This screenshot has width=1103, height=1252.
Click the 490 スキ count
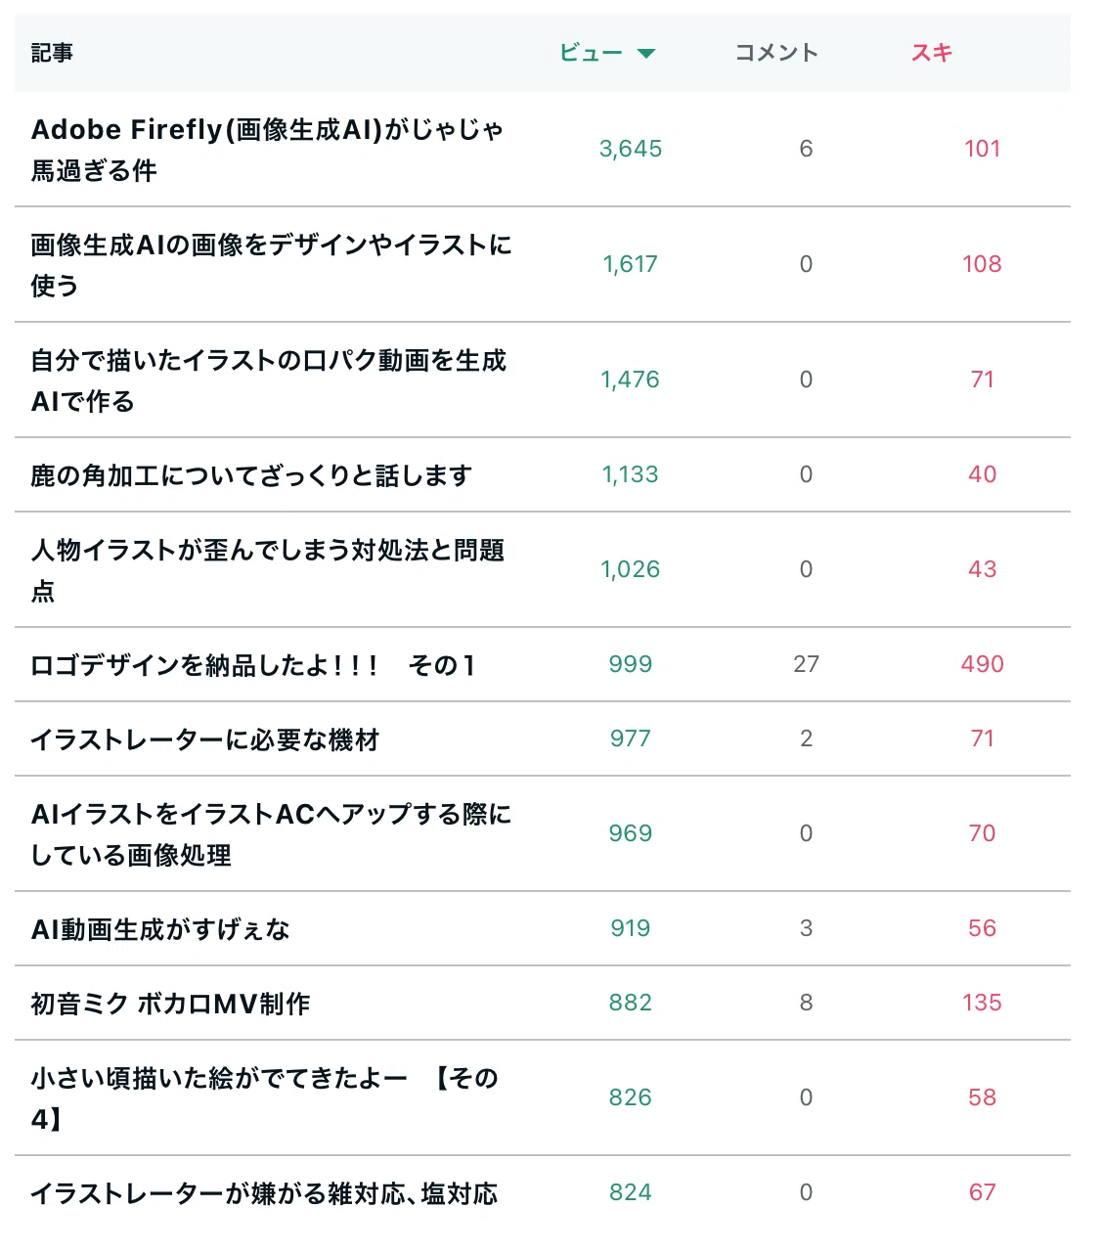point(982,664)
